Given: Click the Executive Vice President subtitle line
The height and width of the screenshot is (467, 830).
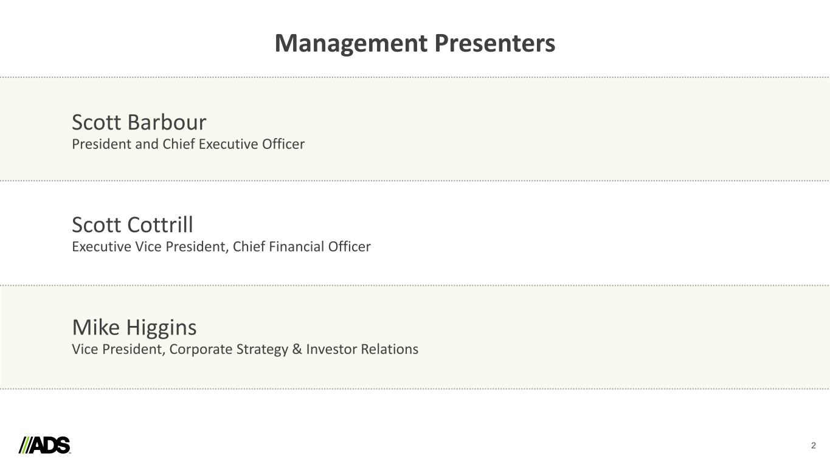Looking at the screenshot, I should coord(221,247).
